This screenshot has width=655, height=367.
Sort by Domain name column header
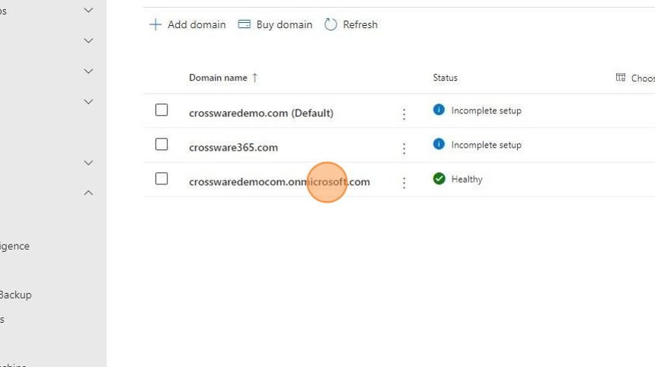pos(218,78)
